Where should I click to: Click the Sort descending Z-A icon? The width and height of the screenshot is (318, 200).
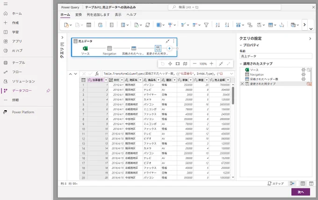227,25
